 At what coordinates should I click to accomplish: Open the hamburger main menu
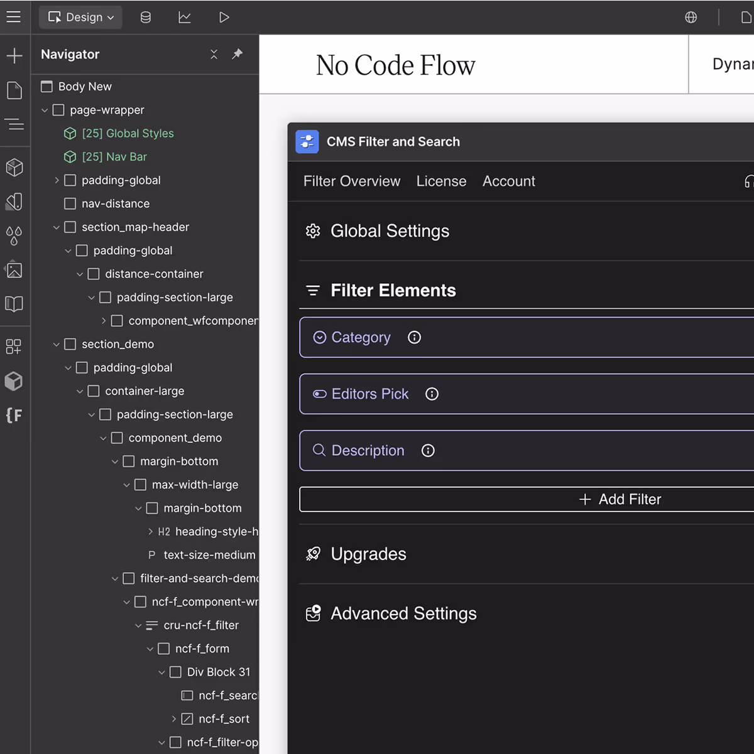(x=14, y=17)
